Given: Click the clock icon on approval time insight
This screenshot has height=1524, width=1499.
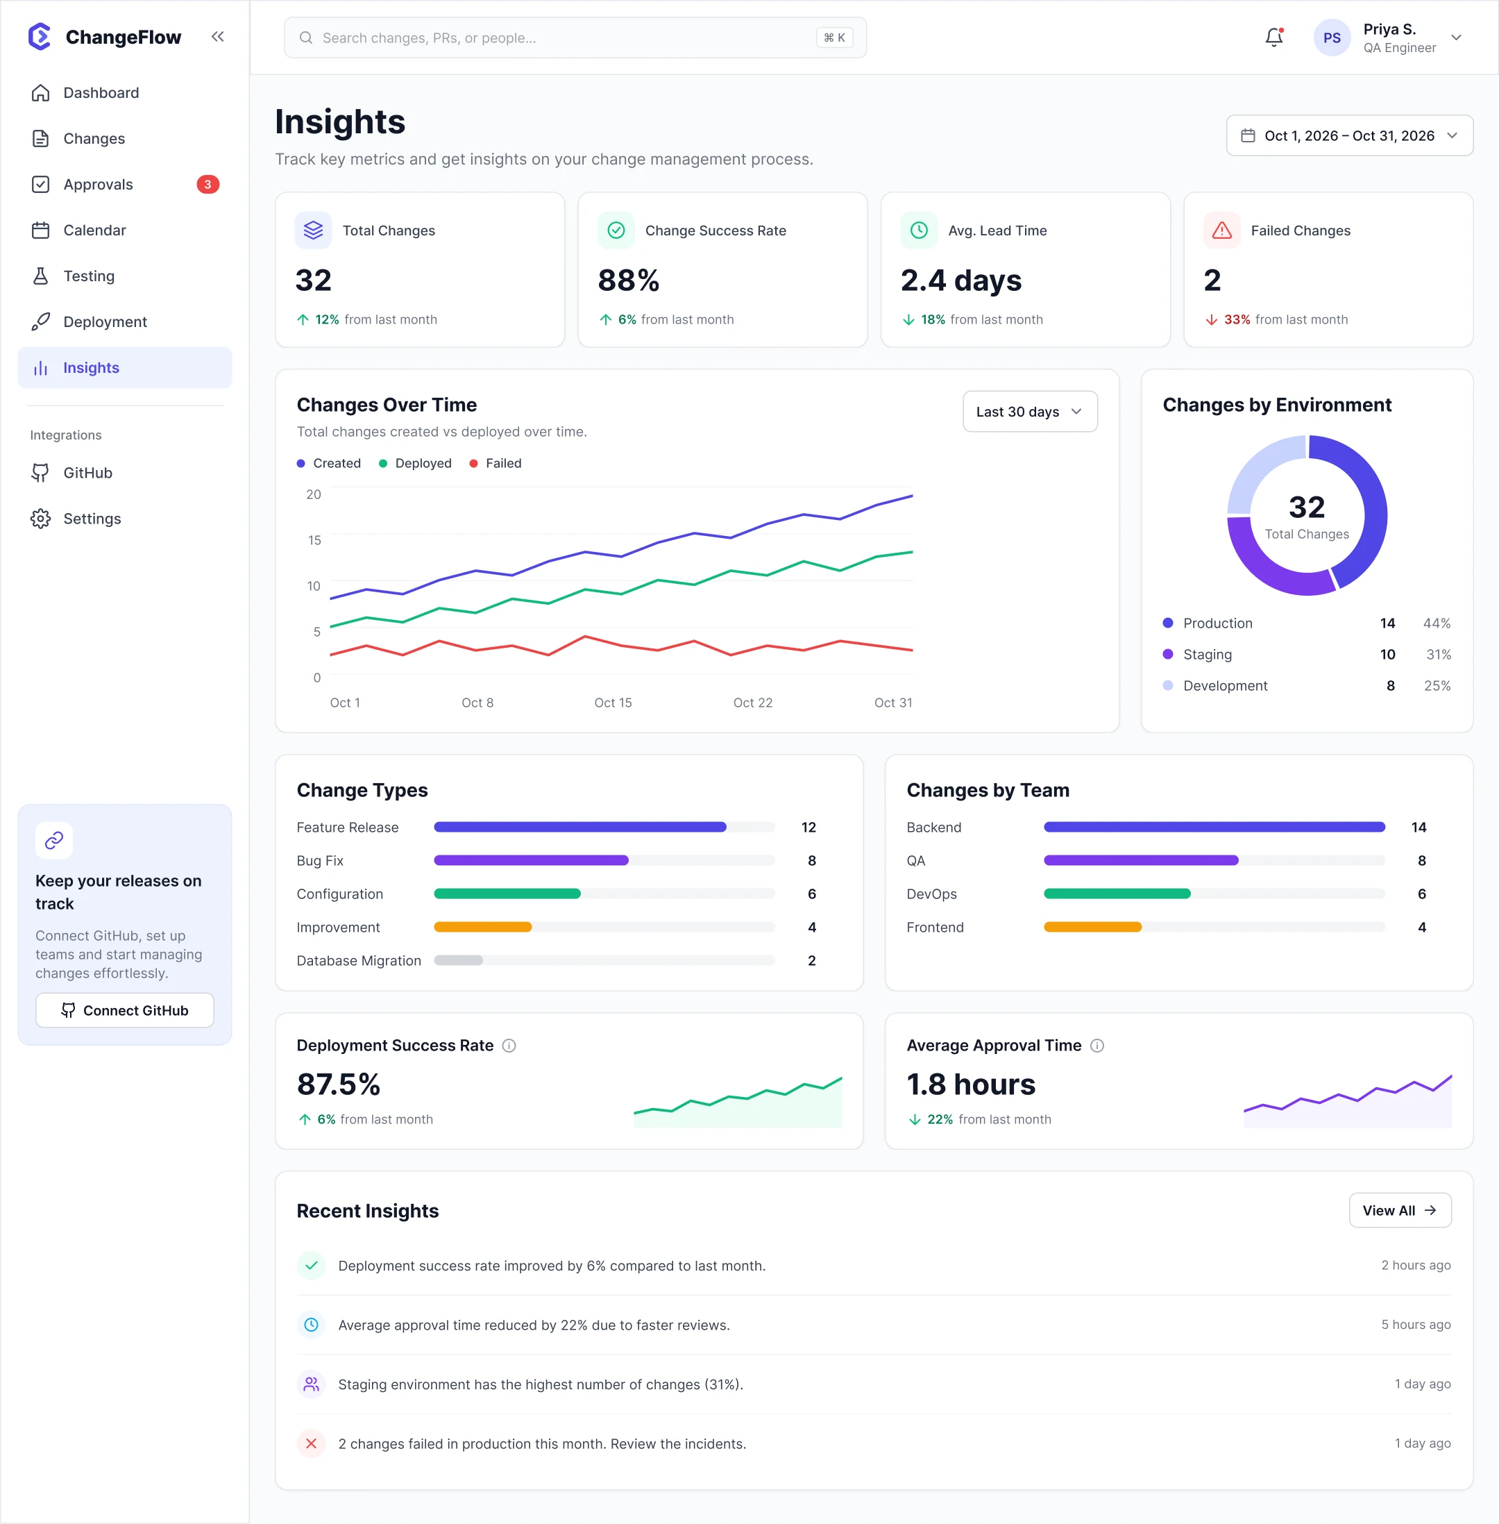Looking at the screenshot, I should click(311, 1325).
